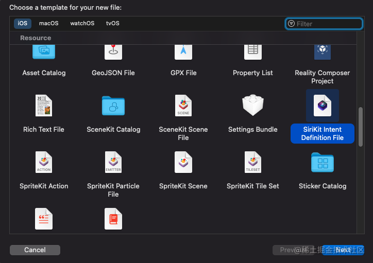Image resolution: width=373 pixels, height=263 pixels.
Task: Switch to the tvOS tab
Action: coord(112,24)
